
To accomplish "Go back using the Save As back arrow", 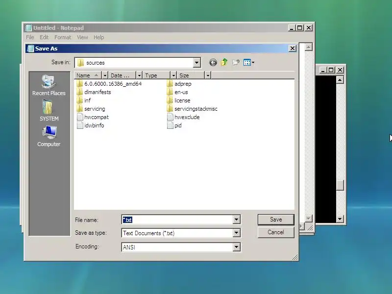I will (x=213, y=63).
